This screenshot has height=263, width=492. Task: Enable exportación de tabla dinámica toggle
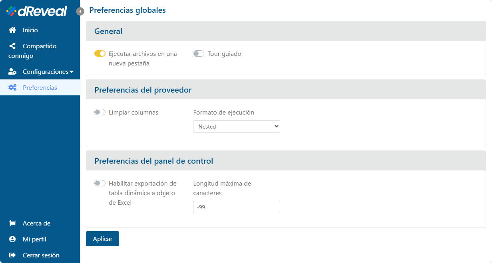(100, 184)
